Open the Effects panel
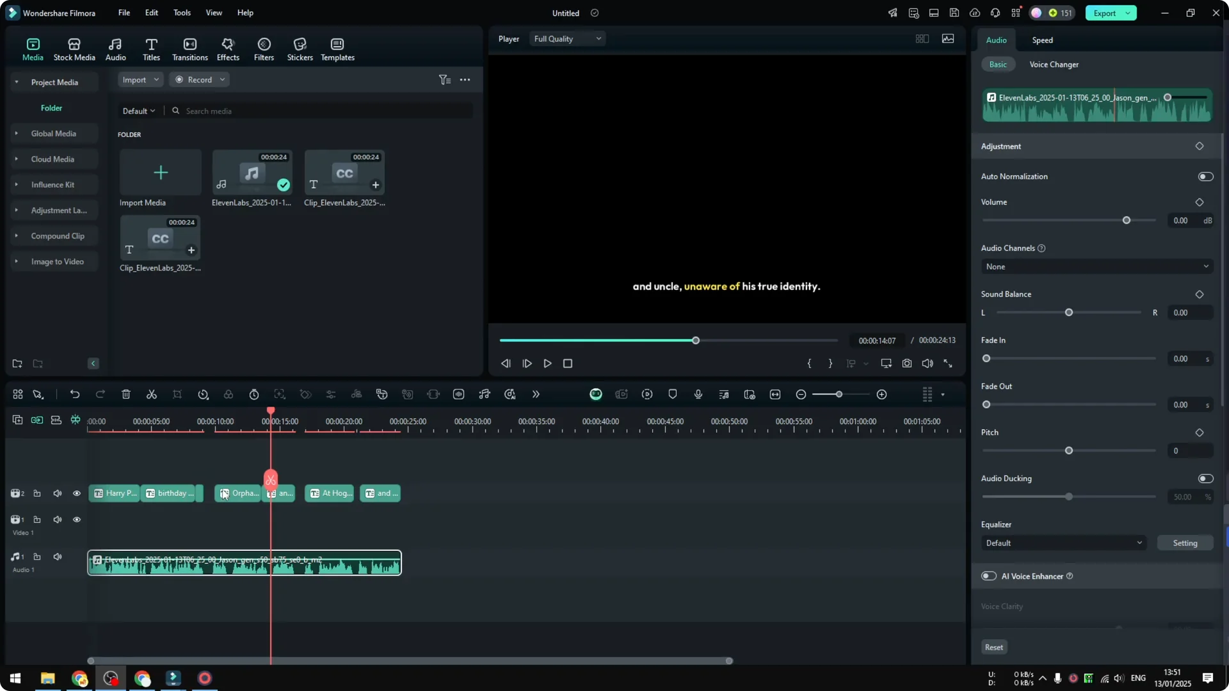 coord(228,49)
